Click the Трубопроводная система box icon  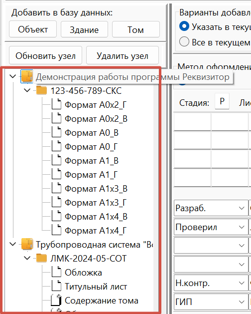coord(27,244)
